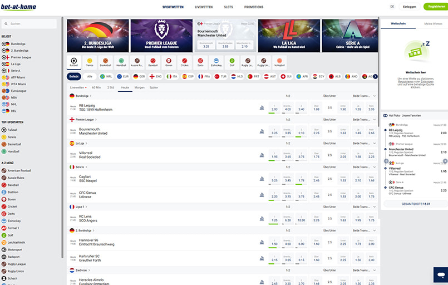Screen dimensions: 448x285
Task: Open American Football in A-Z menu
Action: 16,171
